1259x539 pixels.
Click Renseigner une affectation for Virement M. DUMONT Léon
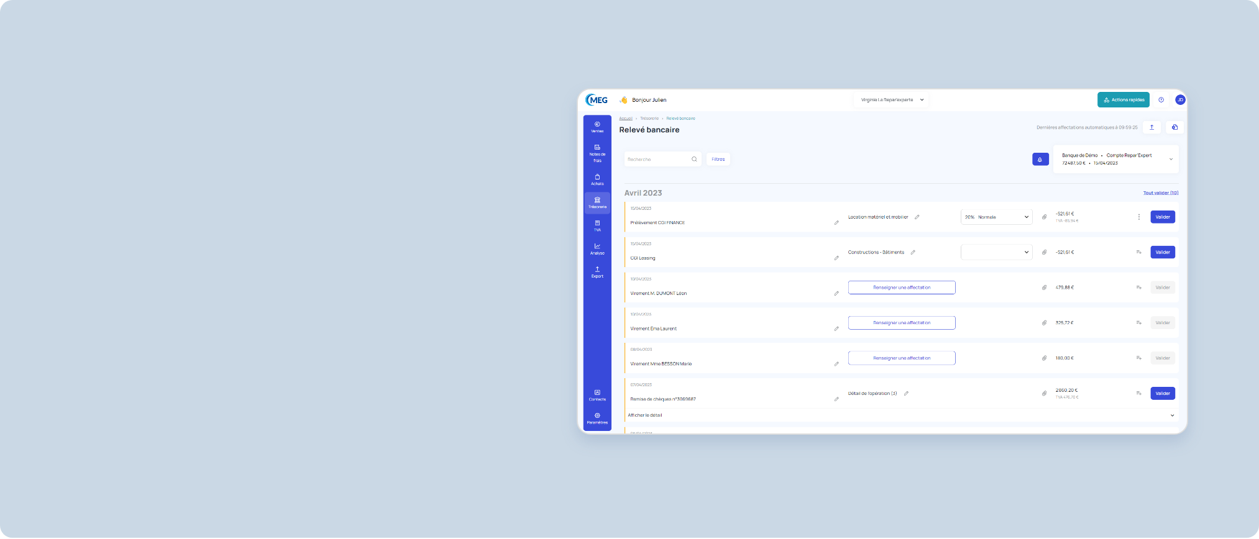[x=901, y=288]
